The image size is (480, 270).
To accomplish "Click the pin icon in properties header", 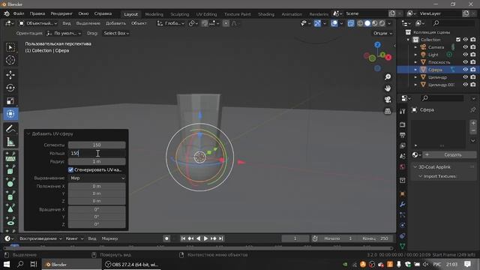I will point(473,109).
